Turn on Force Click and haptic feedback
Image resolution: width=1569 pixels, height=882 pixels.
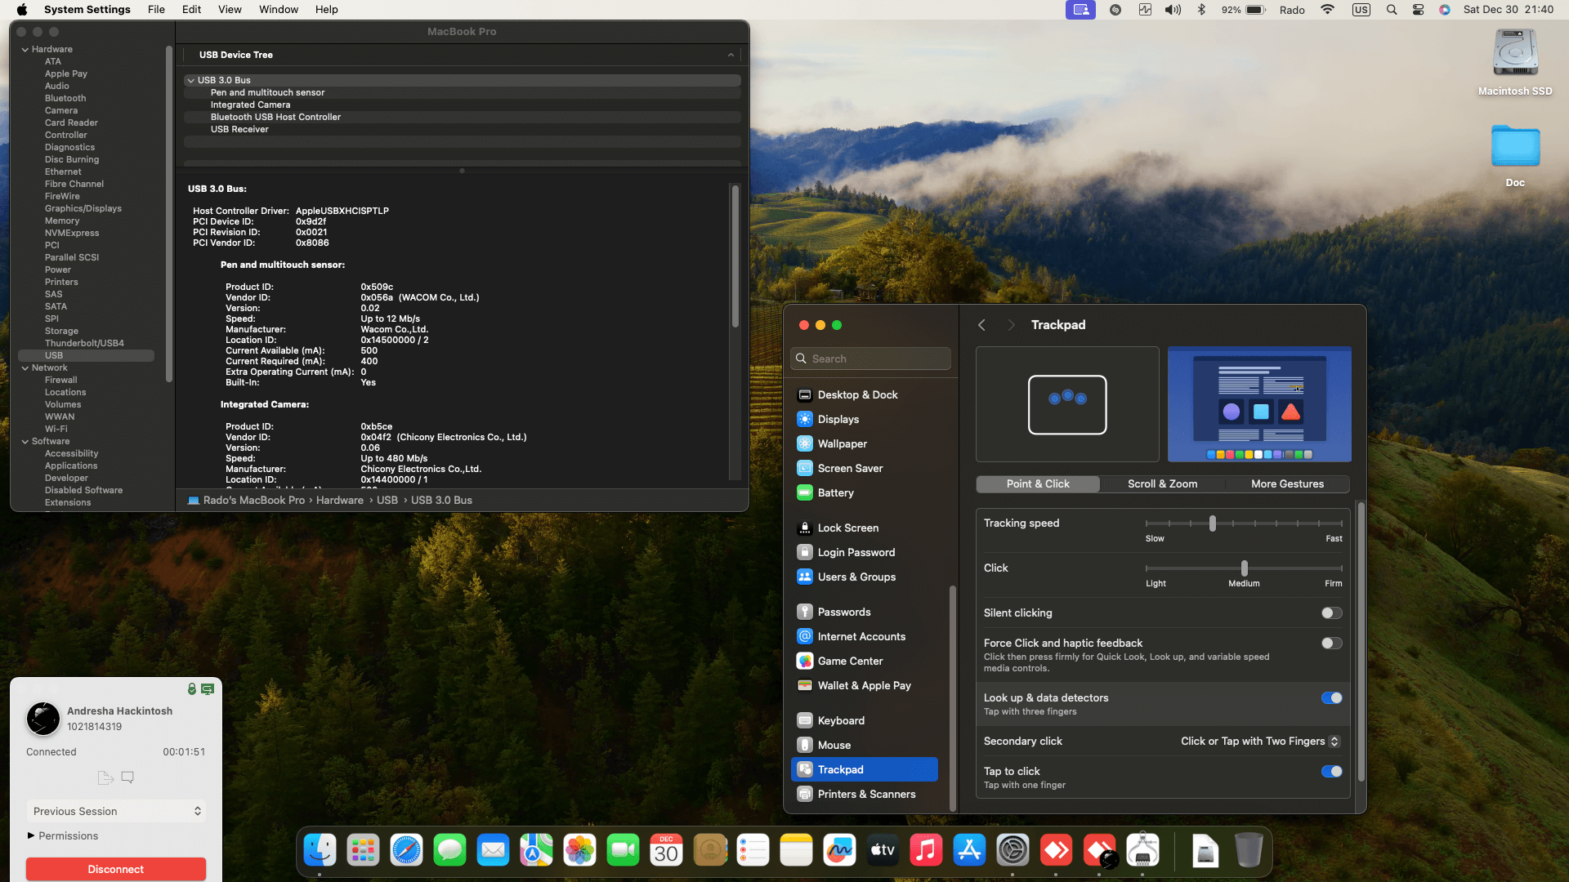click(1331, 644)
